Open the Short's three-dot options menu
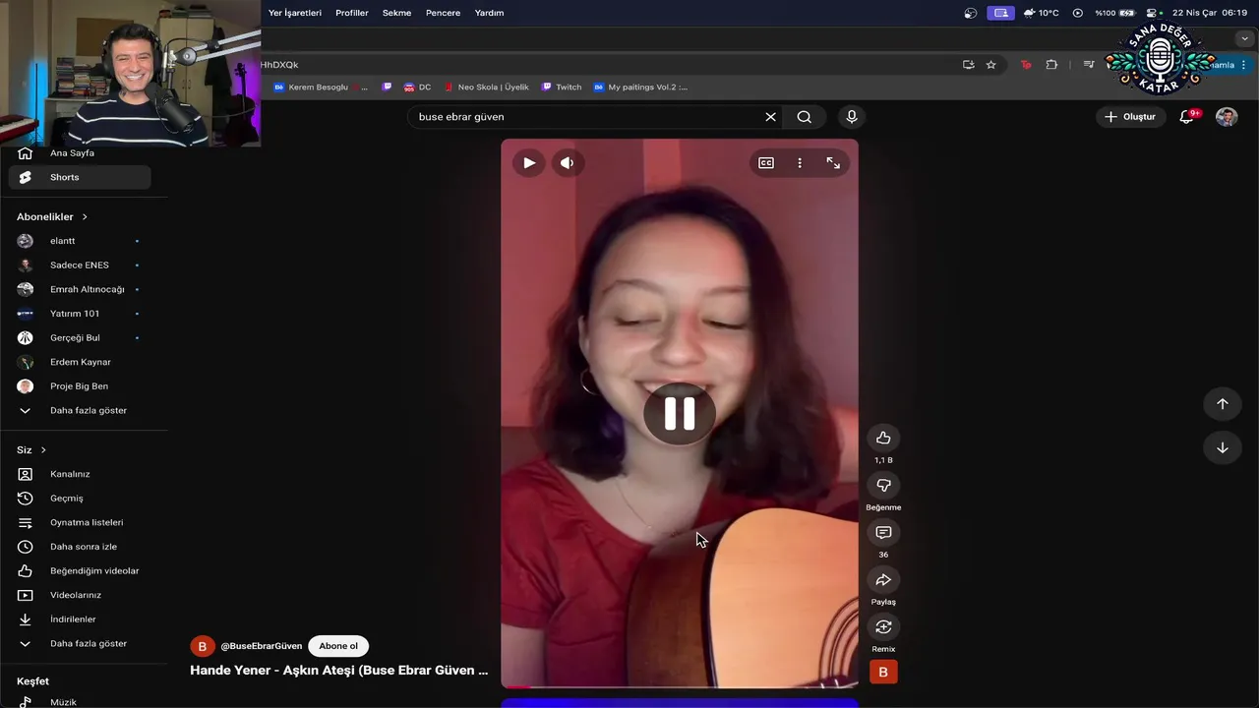Viewport: 1259px width, 708px height. click(x=800, y=163)
